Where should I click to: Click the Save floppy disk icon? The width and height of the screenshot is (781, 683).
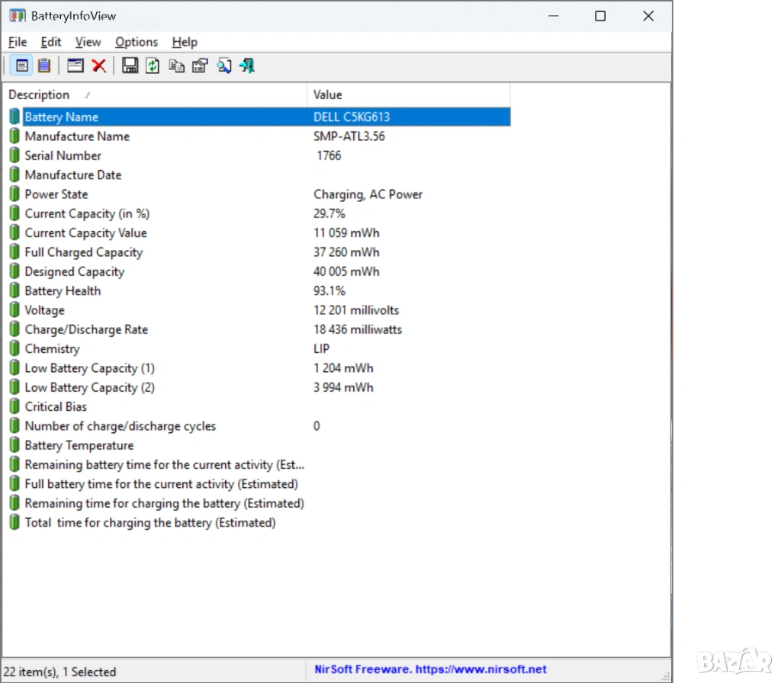[x=130, y=66]
